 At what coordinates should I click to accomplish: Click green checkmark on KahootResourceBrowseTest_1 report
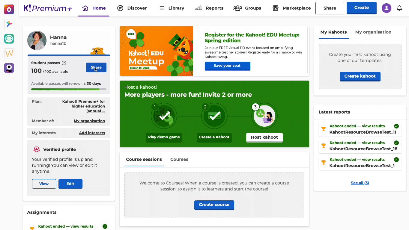396,160
